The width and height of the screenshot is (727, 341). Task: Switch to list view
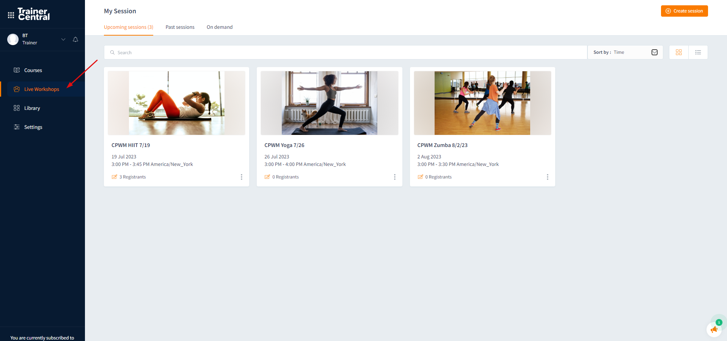point(698,52)
